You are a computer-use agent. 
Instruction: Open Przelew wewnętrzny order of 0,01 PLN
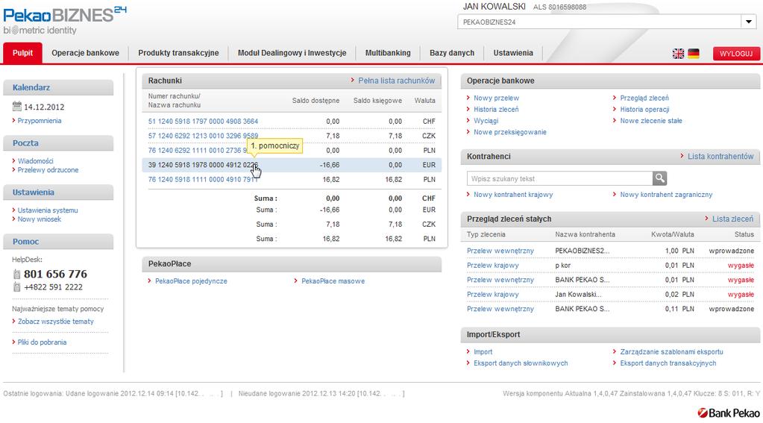pos(500,280)
